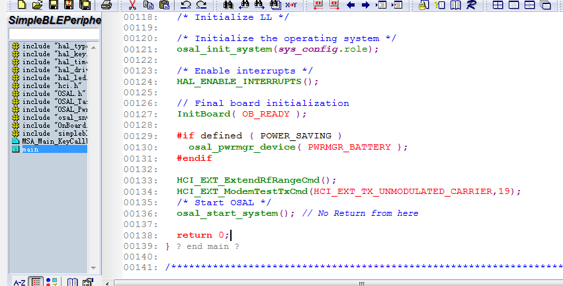Select include "hal_led symbol entry
This screenshot has width=563, height=286.
tap(48, 77)
